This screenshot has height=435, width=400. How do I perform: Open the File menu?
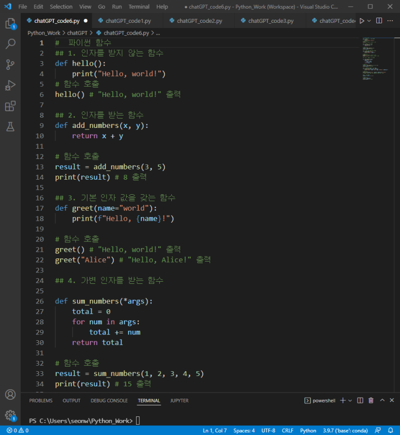[22, 7]
